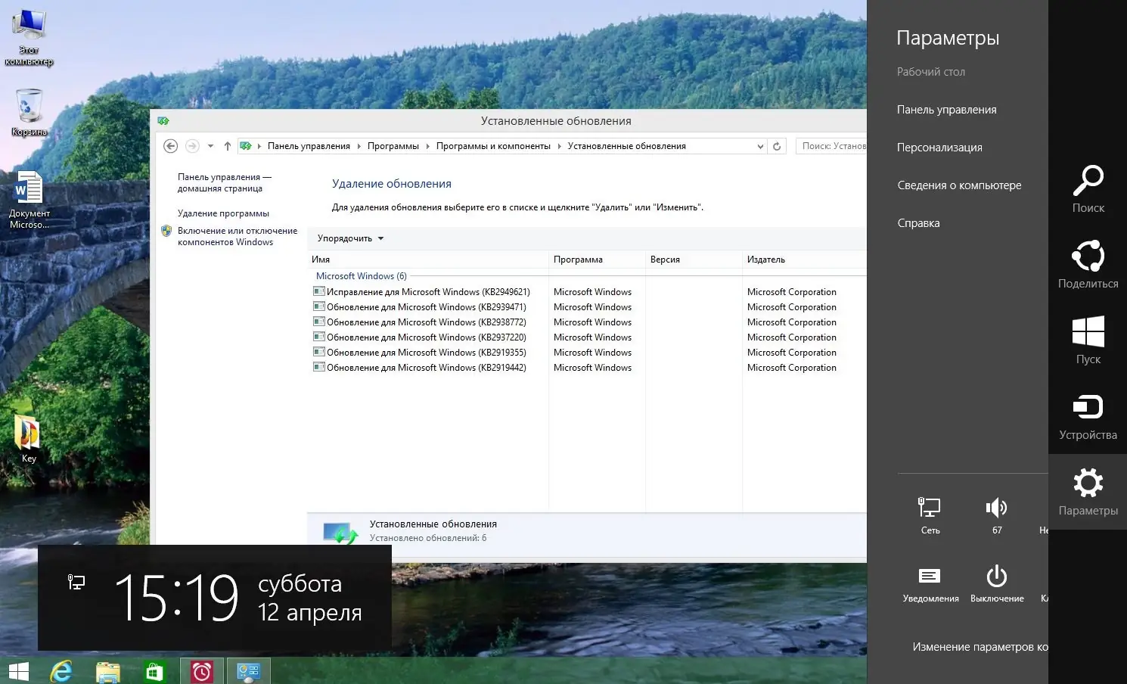Open the red Alarms app from taskbar

coord(202,671)
